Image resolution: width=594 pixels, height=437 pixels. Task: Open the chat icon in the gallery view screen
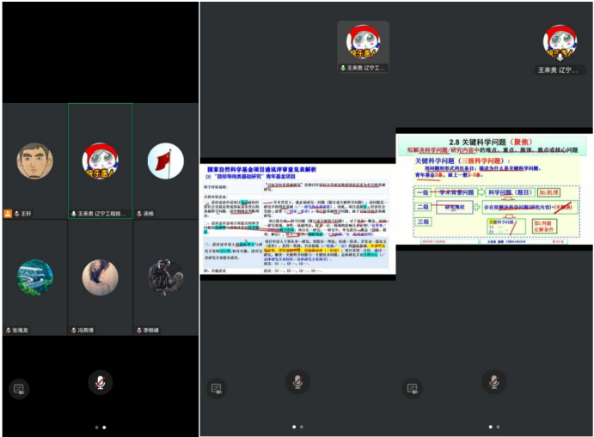(19, 389)
